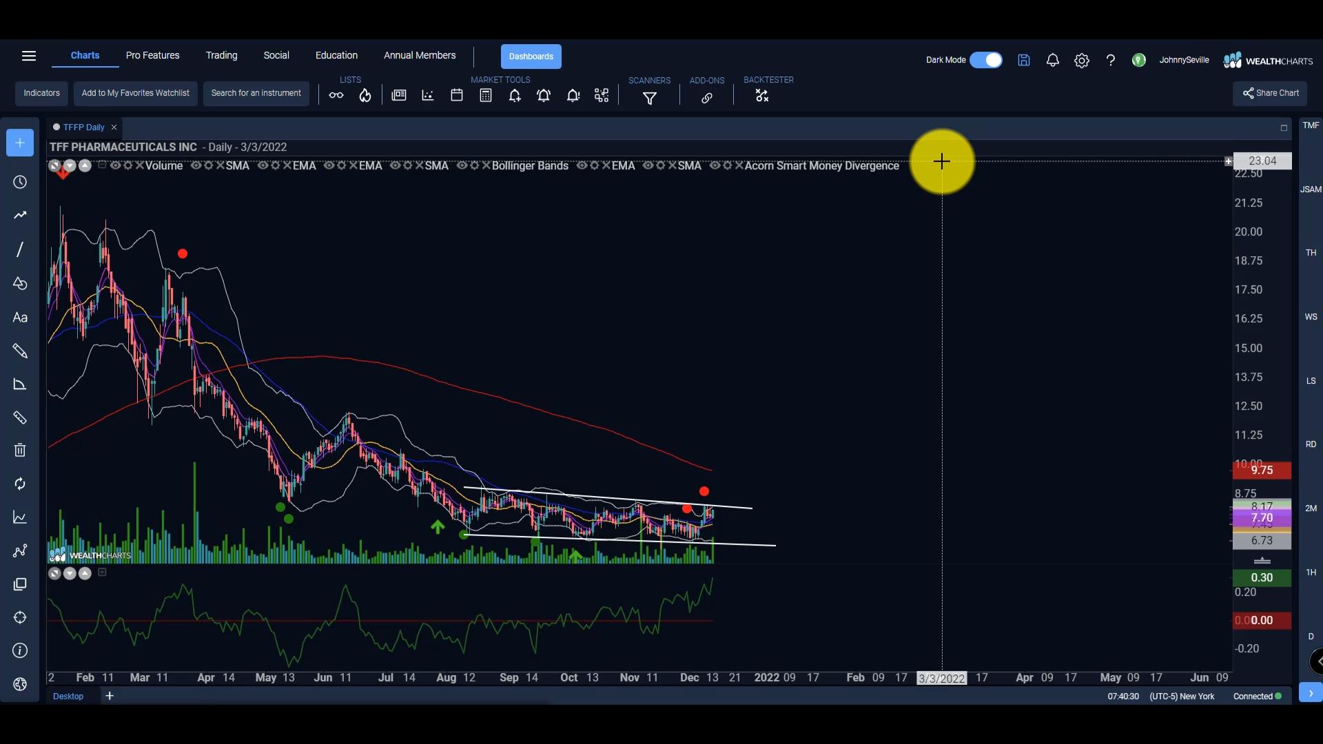Screen dimensions: 1323x744
Task: Toggle eye for Acorn Smart Money Divergence
Action: pos(715,165)
